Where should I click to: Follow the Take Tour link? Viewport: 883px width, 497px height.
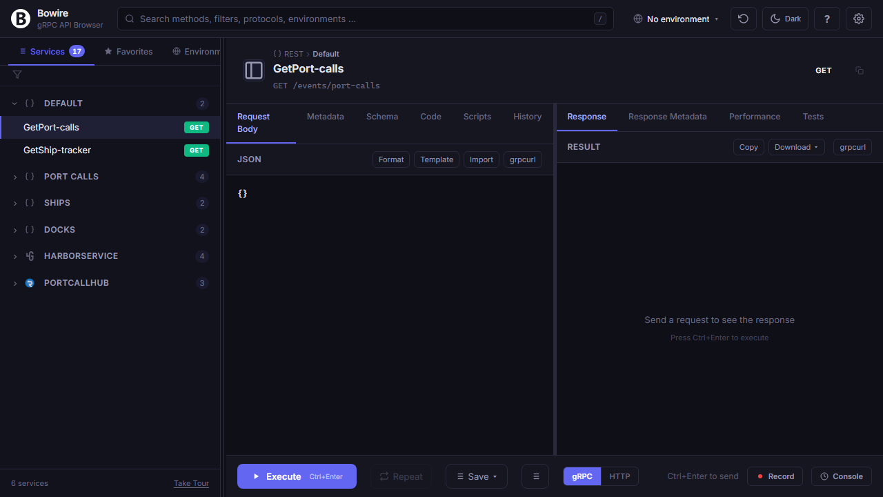pos(191,483)
